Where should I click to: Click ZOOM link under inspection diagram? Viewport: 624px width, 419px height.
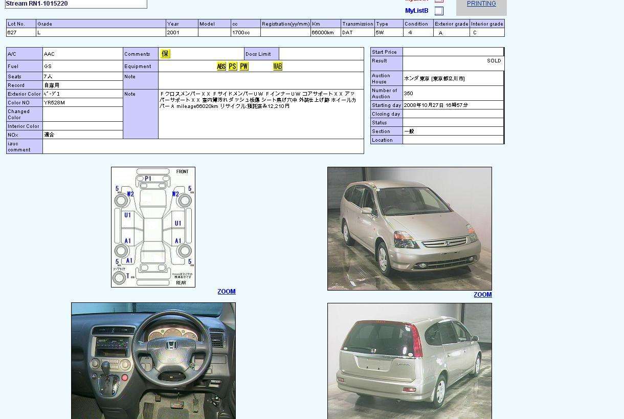(x=227, y=292)
